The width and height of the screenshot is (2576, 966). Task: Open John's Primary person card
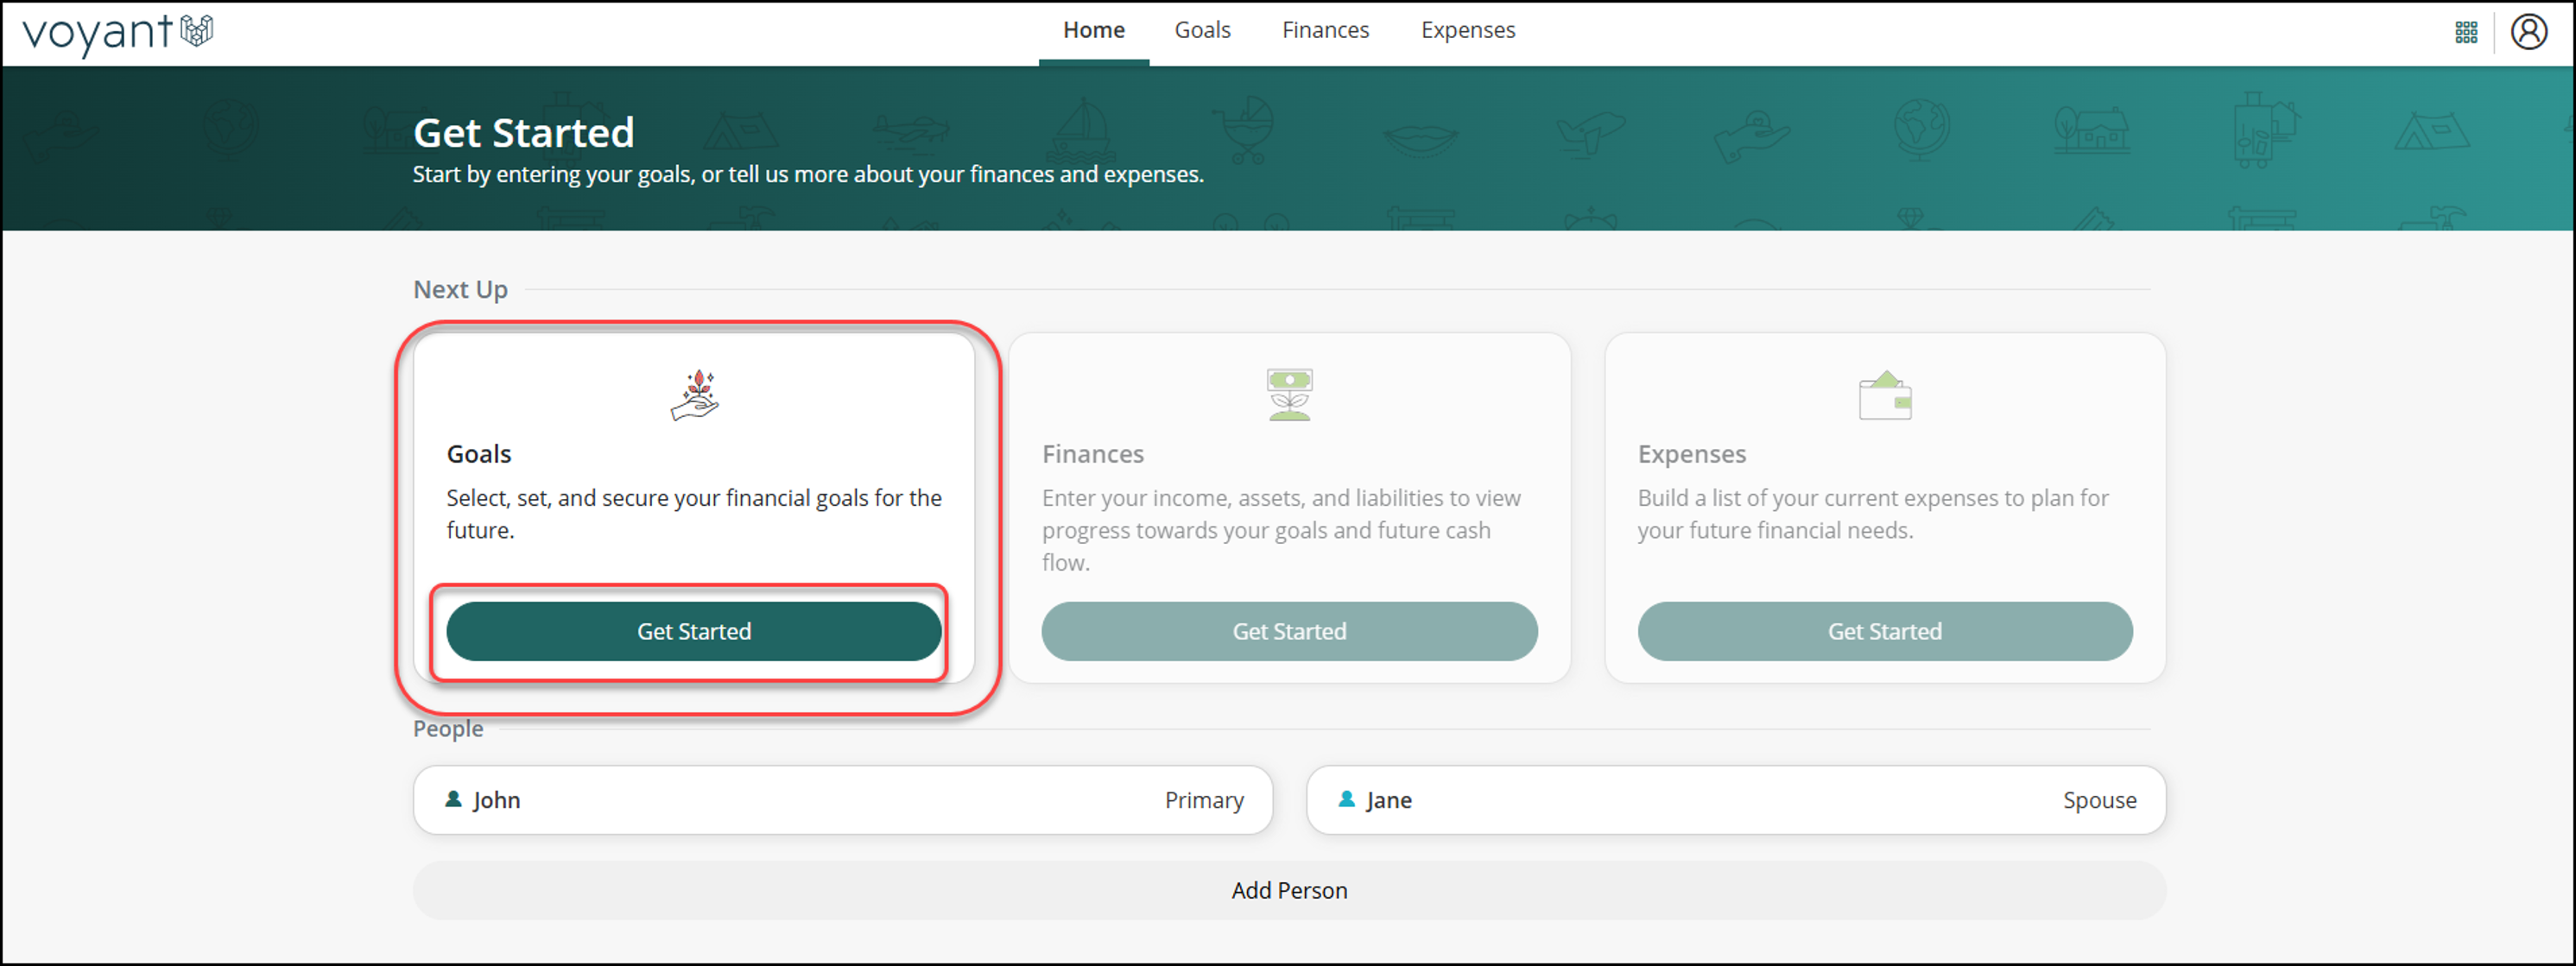842,800
